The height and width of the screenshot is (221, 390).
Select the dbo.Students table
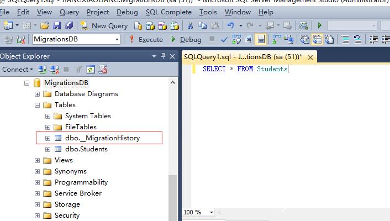tap(86, 149)
